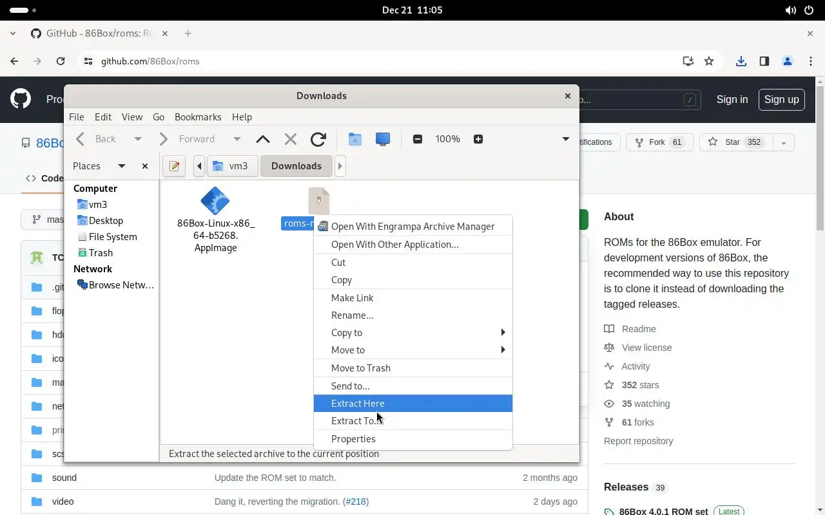Open the Forward history dropdown arrow
This screenshot has width=825, height=515.
pyautogui.click(x=237, y=139)
